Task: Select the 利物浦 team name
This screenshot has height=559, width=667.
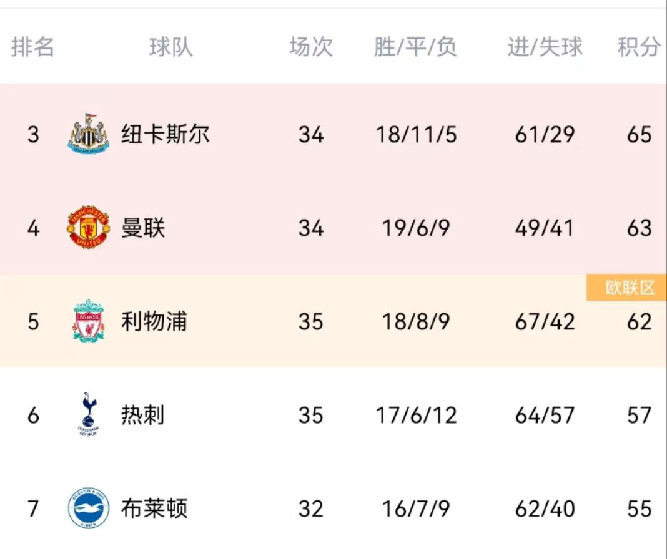Action: click(154, 321)
